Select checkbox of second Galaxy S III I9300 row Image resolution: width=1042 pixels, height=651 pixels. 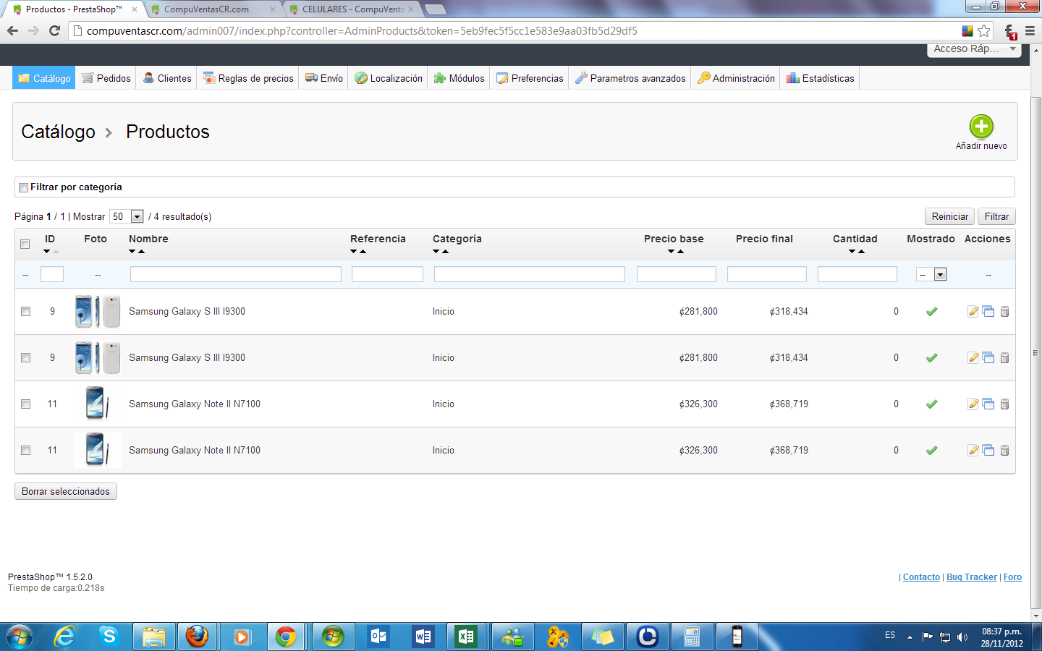[25, 358]
